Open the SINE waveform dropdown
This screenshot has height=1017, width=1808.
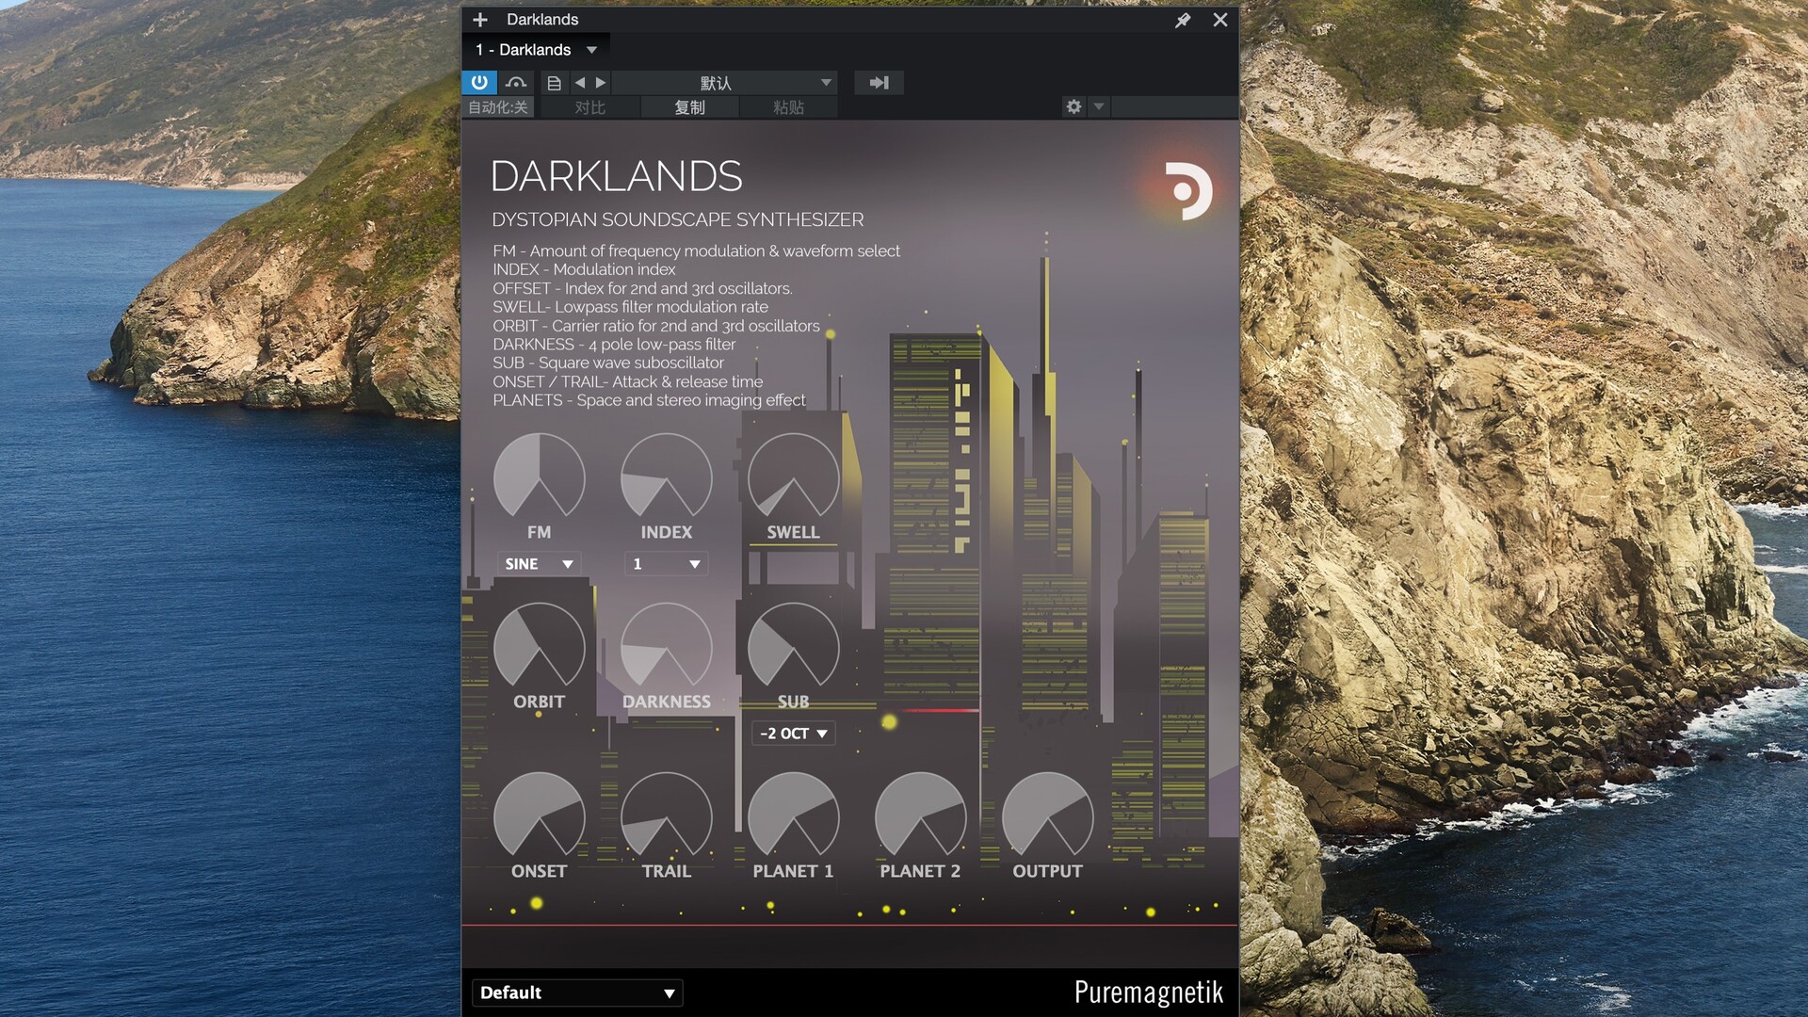(x=539, y=564)
